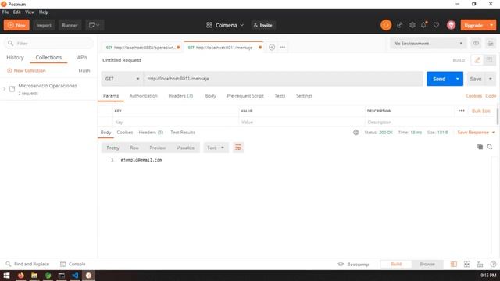Open the Colmena workspace dropdown
500x281 pixels.
(225, 25)
